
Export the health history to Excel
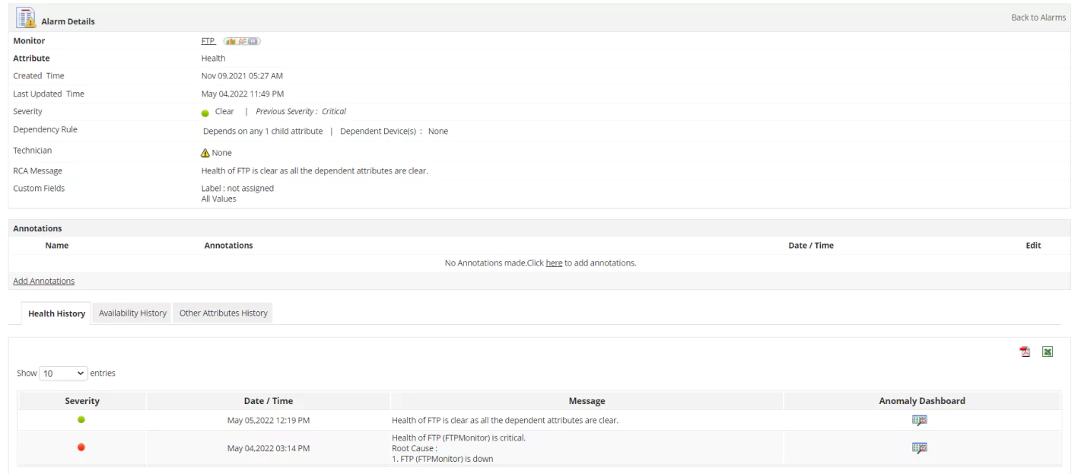pos(1048,351)
